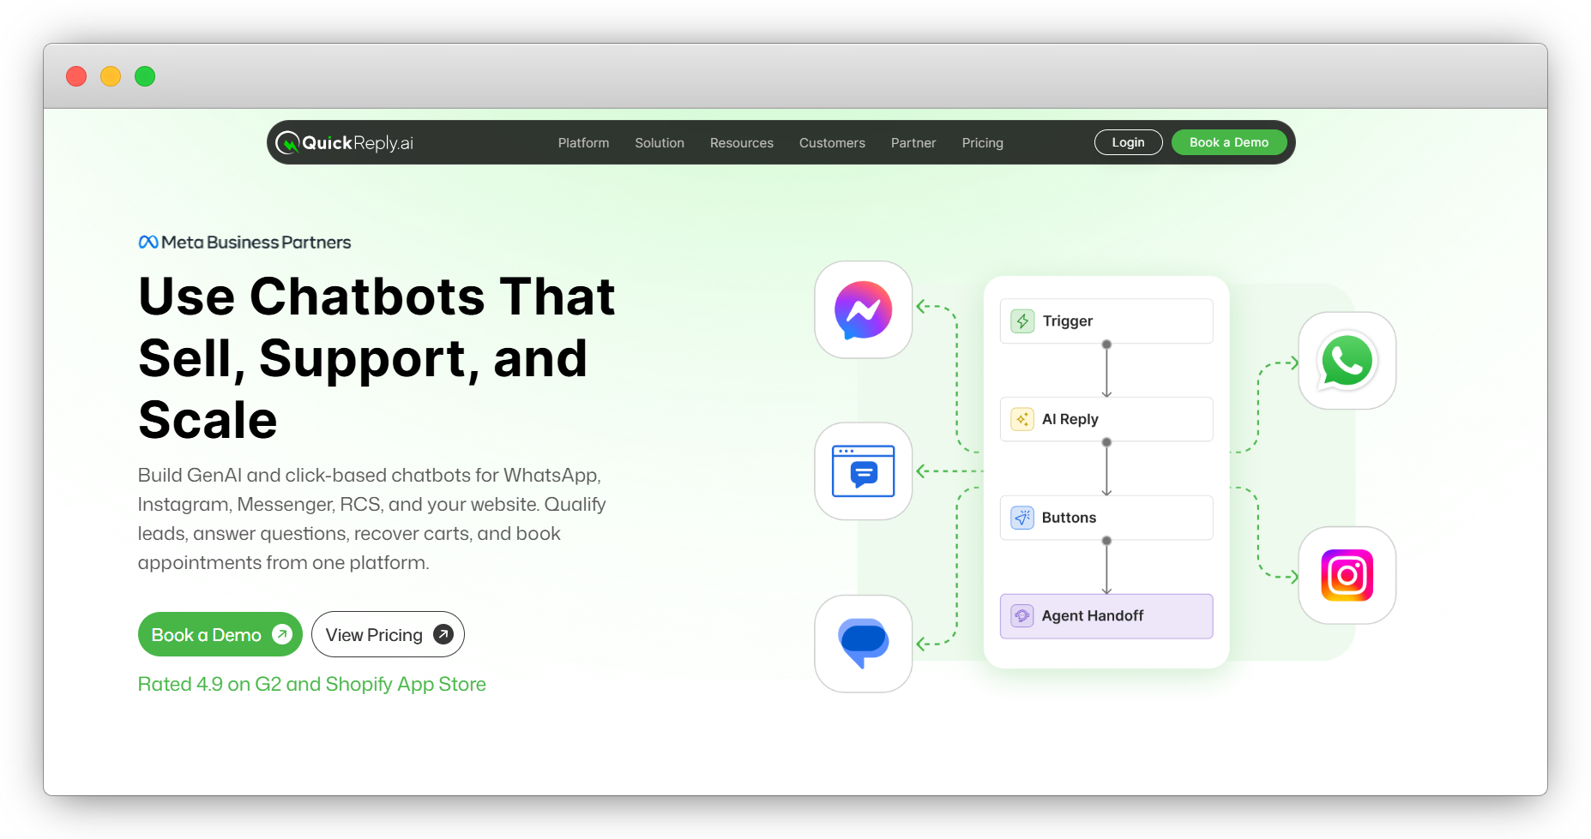
Task: Click Book a Demo in the navbar
Action: pyautogui.click(x=1229, y=142)
